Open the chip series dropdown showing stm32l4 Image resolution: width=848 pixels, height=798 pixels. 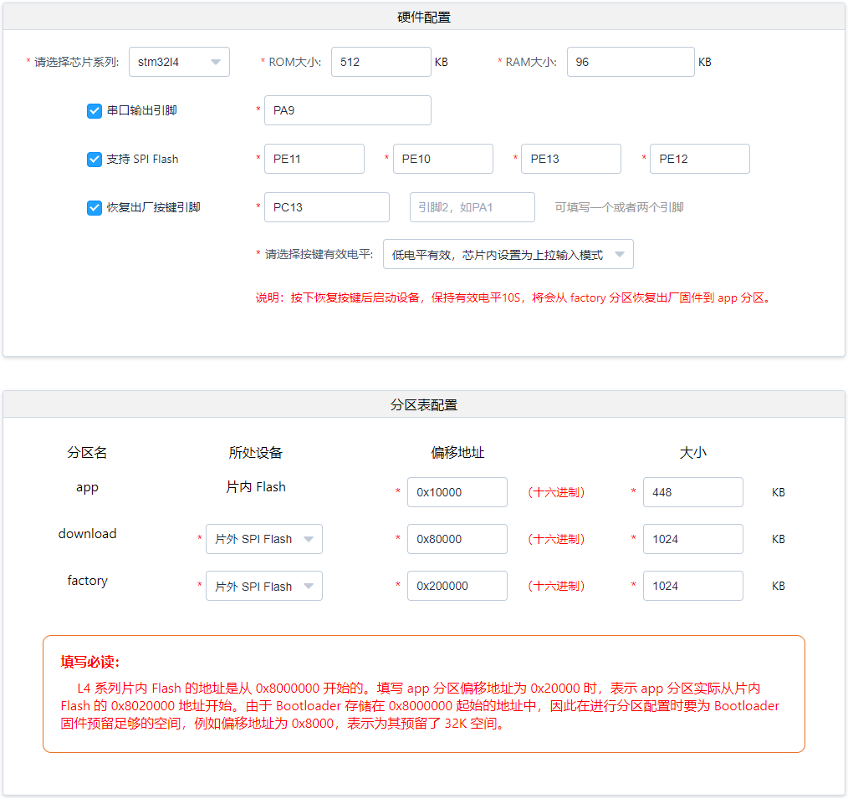pyautogui.click(x=178, y=62)
